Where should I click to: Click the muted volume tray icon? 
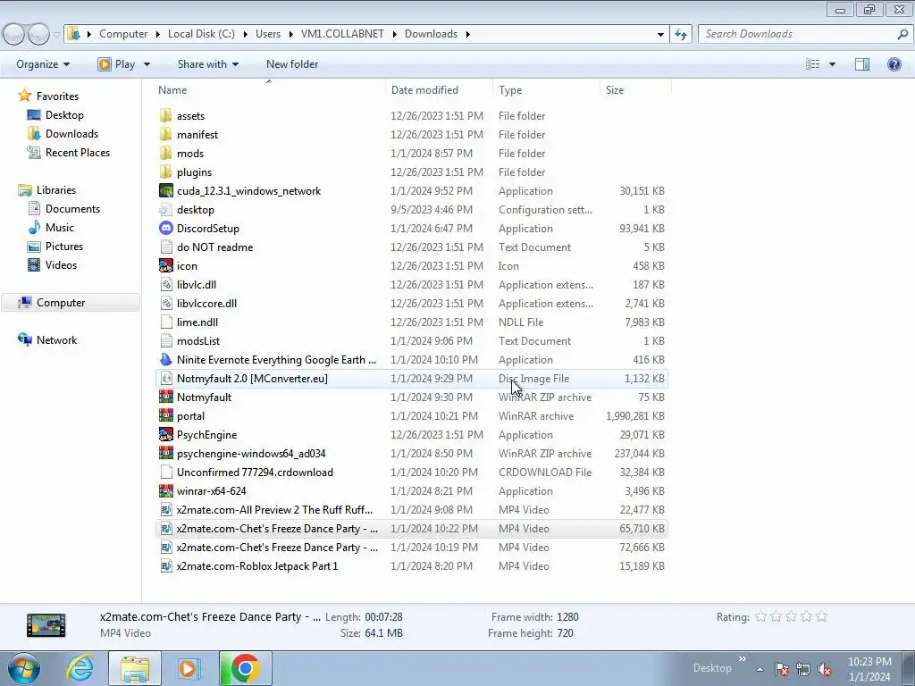[x=825, y=669]
